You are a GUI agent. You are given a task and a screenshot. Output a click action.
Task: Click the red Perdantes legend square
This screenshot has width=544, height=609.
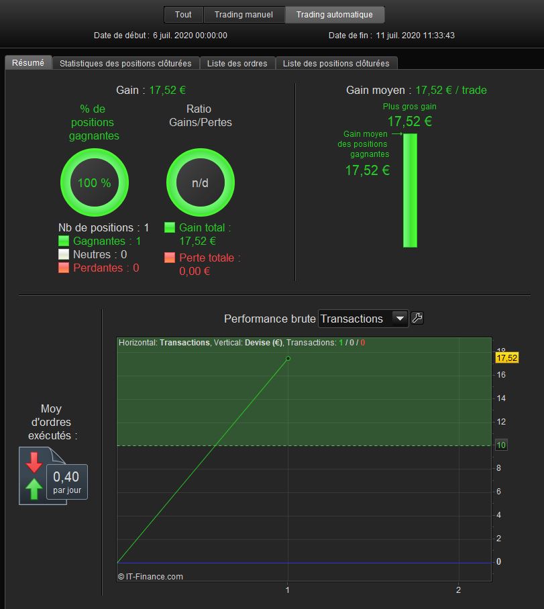click(63, 268)
